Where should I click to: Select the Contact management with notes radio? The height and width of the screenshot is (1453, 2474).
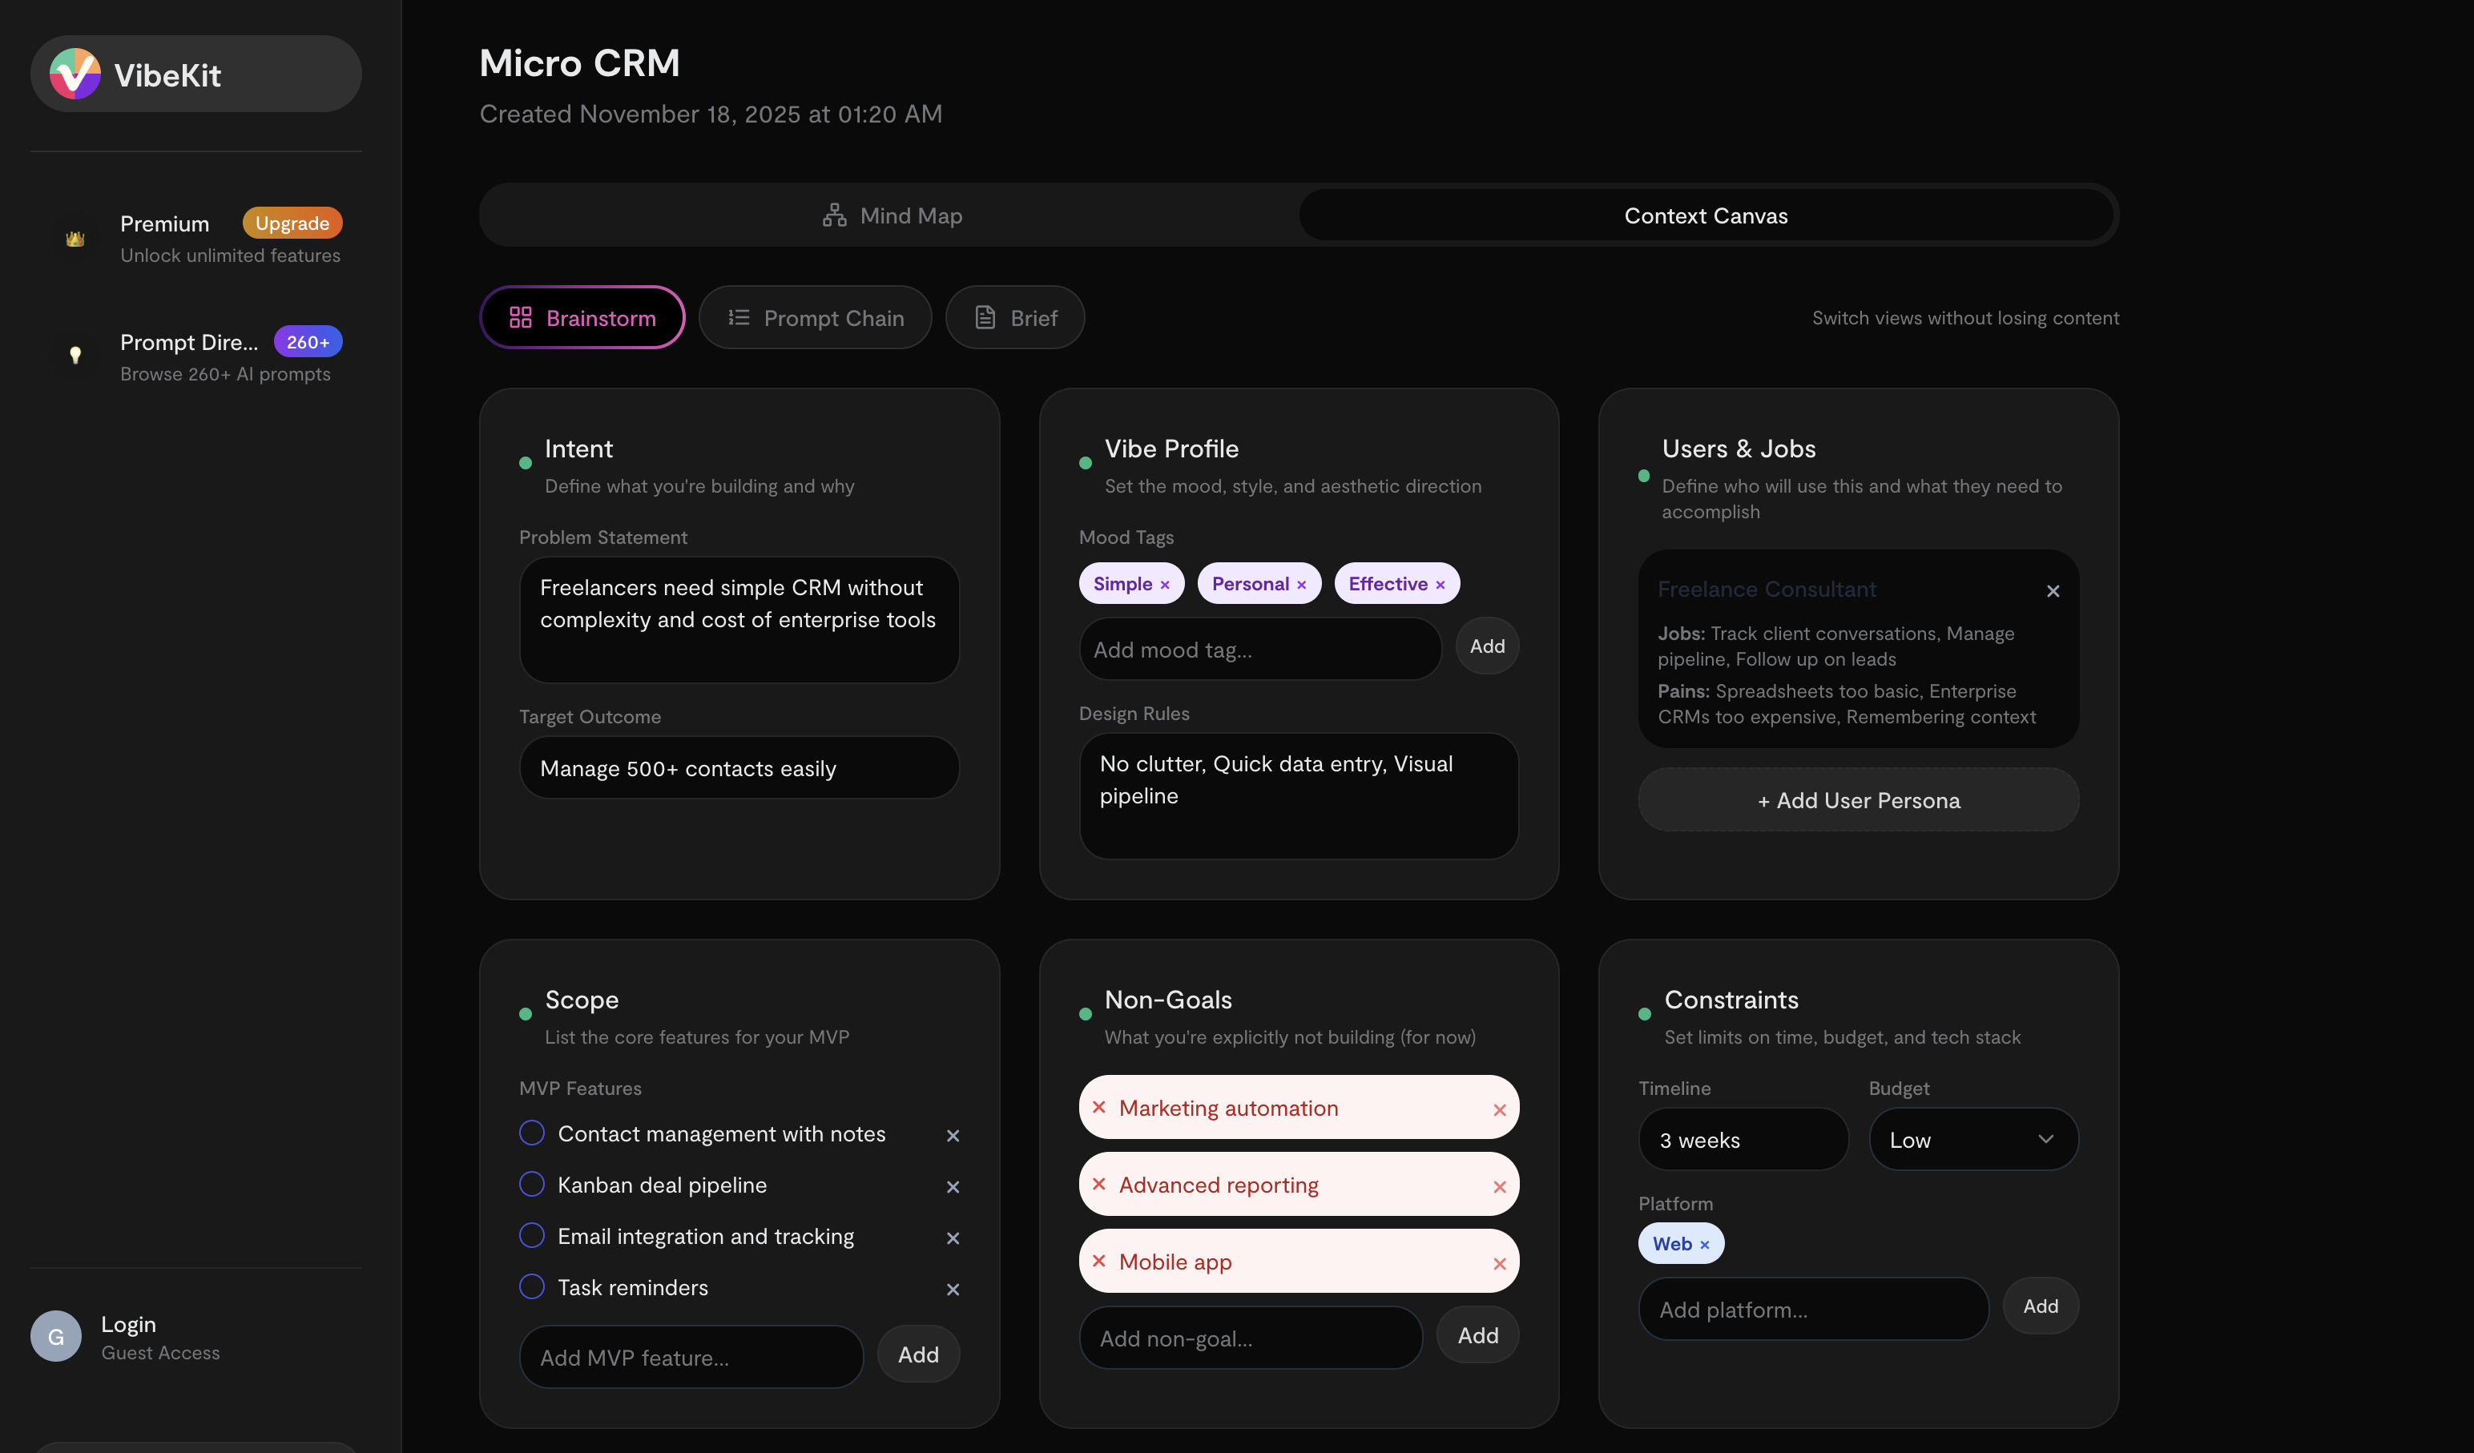(x=531, y=1133)
